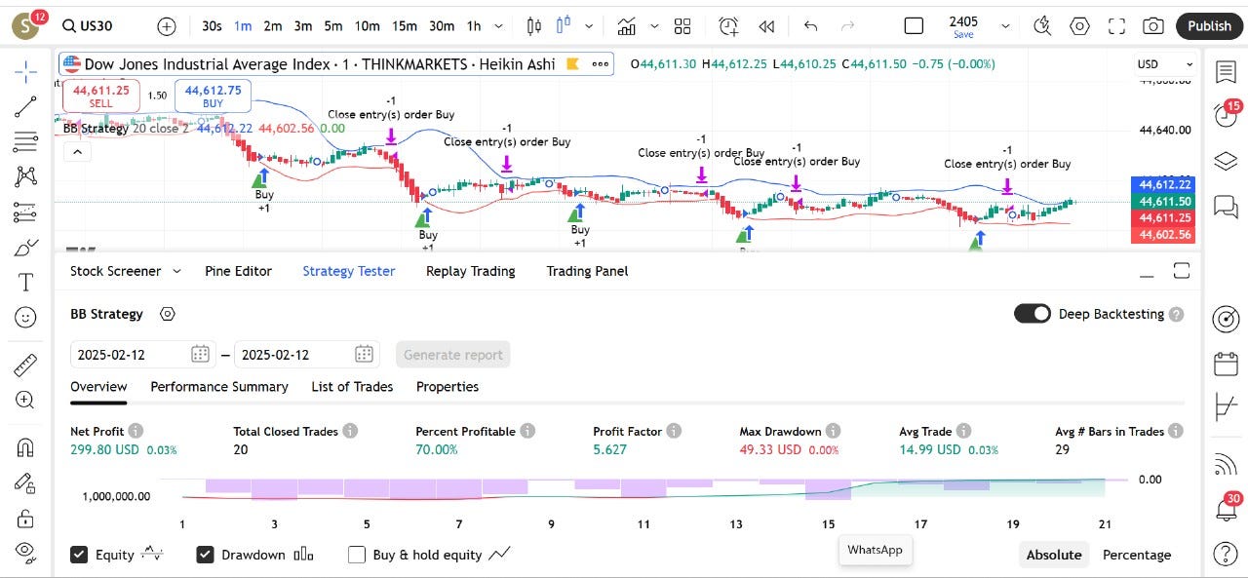Open the patterns drawing tool
This screenshot has width=1248, height=578.
coord(26,176)
